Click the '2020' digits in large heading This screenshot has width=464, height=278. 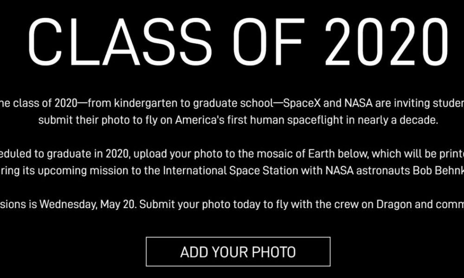[x=386, y=42]
